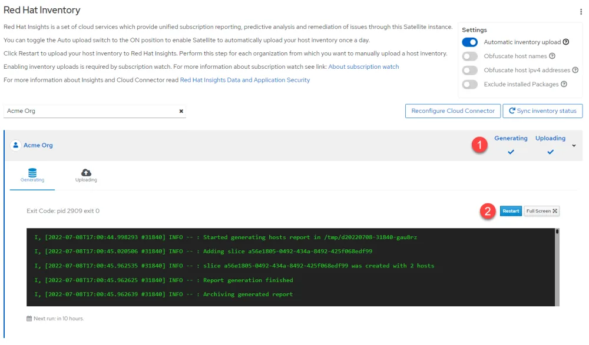Click the Generating status checkmark
This screenshot has width=589, height=345.
coord(511,152)
